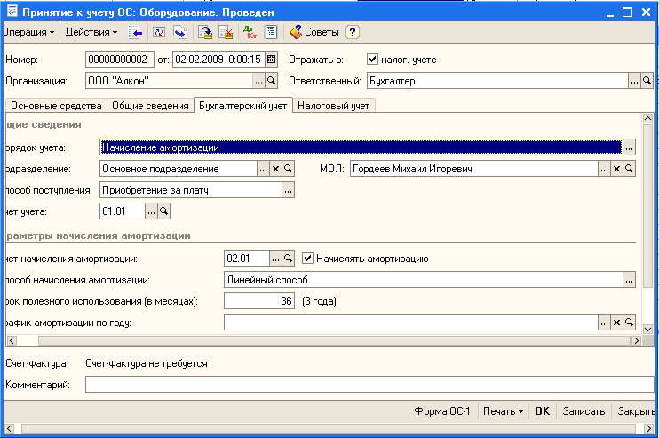659x438 pixels.
Task: Click the cancel posting toolbar icon
Action: coord(225,32)
